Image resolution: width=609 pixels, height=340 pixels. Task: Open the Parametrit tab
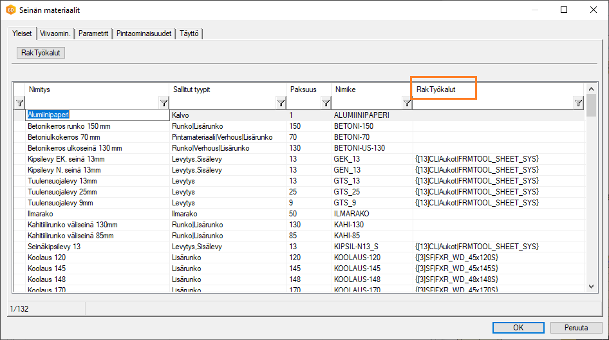[x=95, y=33]
